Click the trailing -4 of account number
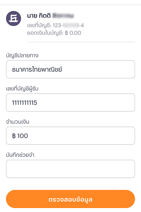The width and height of the screenshot is (141, 212). click(82, 25)
